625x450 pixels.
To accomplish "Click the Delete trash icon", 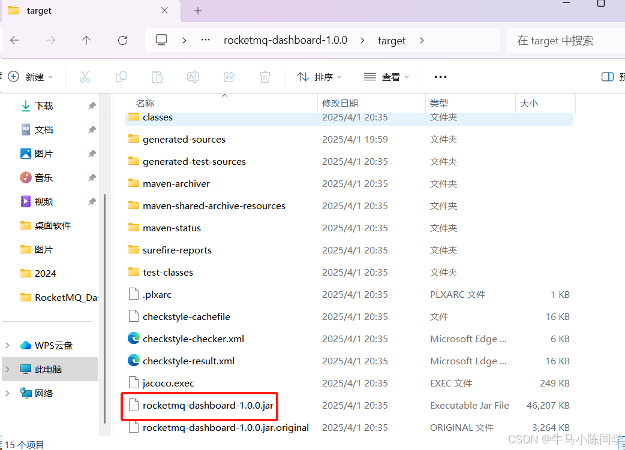I will (265, 77).
